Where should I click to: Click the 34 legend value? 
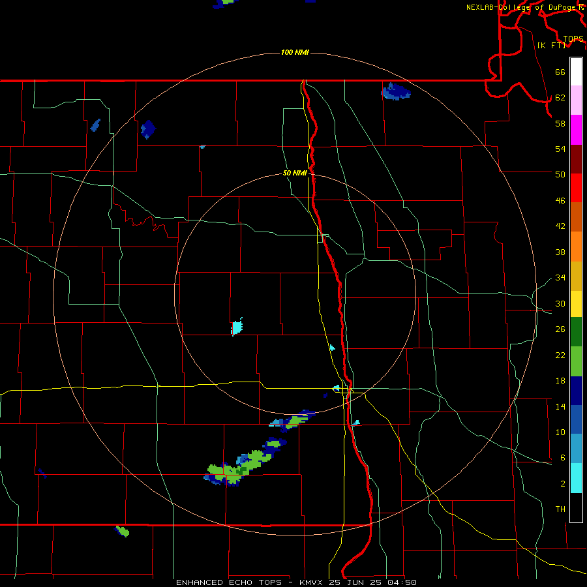coord(560,278)
